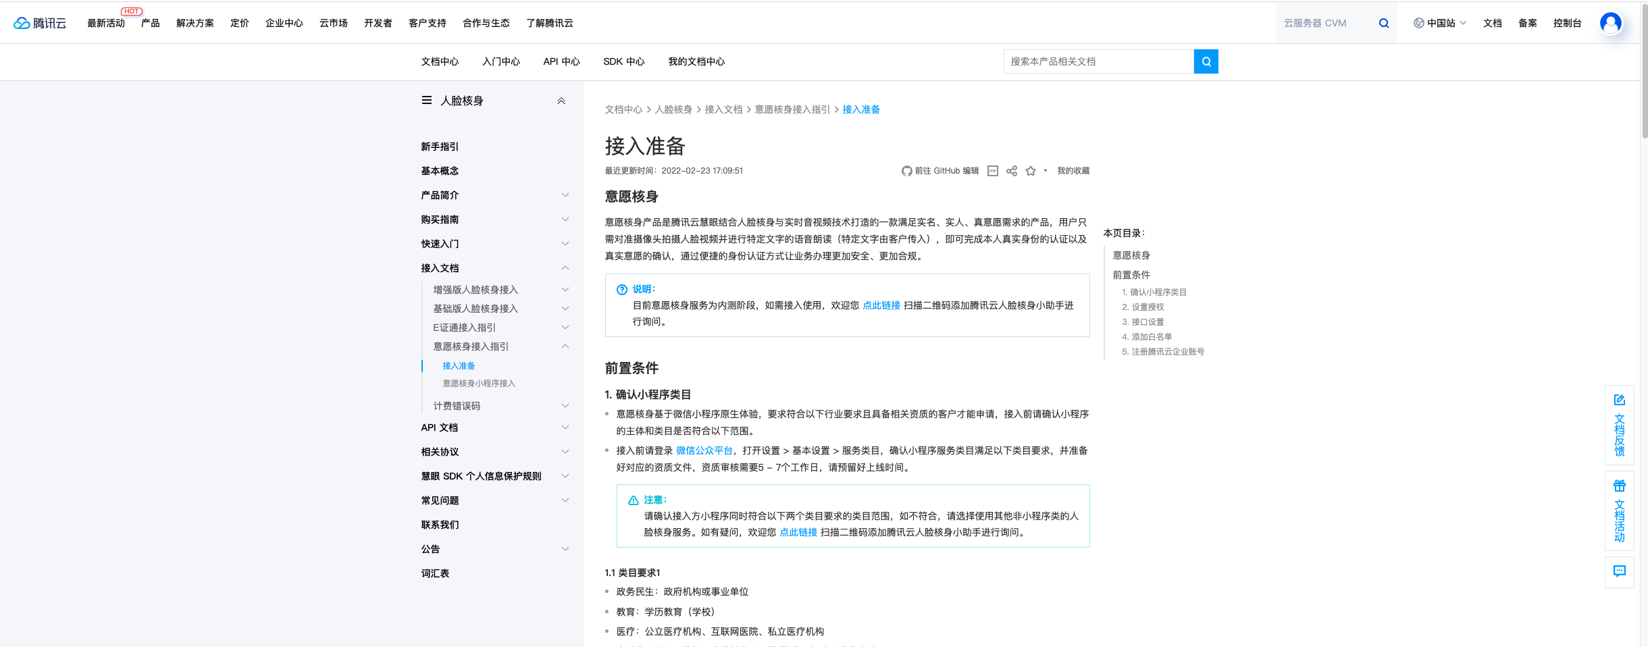Click 点此链接 in the 说明 box

[881, 305]
